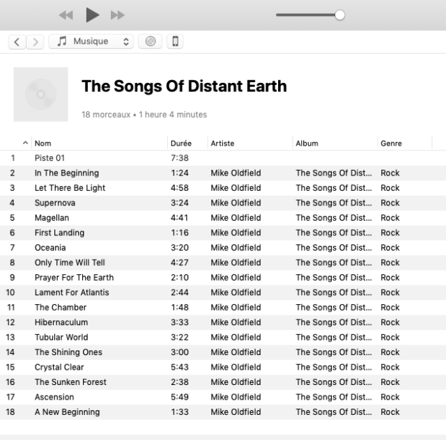Select track Lament For Atlantis

click(x=223, y=292)
